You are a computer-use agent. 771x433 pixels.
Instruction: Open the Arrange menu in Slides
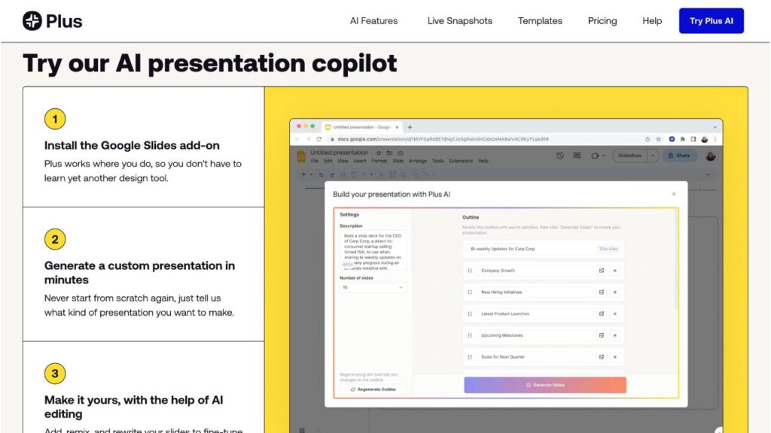pyautogui.click(x=417, y=161)
